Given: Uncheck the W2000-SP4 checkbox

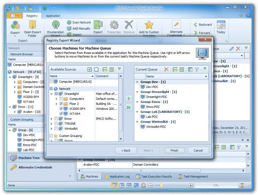Looking at the screenshot, I should [x=61, y=109].
